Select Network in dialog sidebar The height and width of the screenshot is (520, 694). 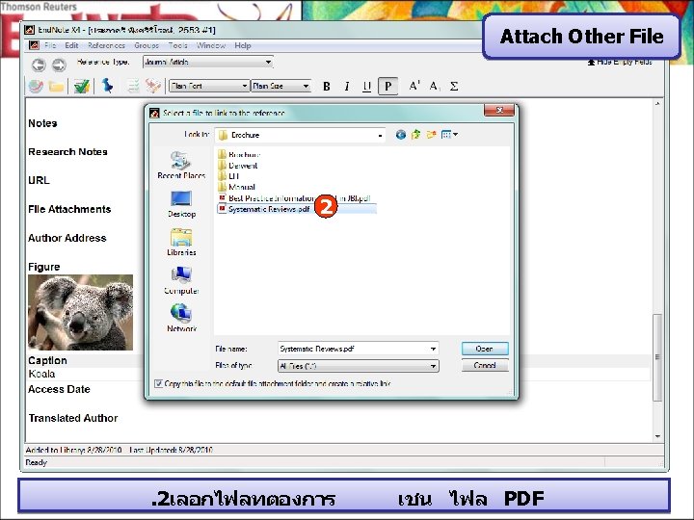(181, 319)
